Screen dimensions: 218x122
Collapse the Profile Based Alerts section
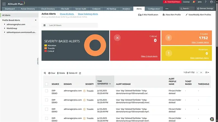(36, 20)
